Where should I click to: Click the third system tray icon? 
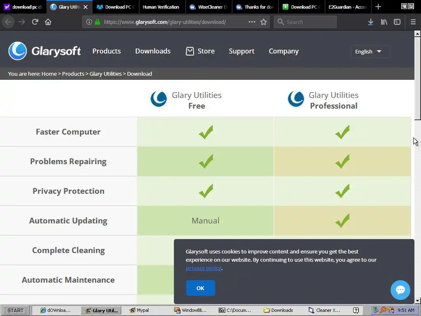pyautogui.click(x=391, y=310)
